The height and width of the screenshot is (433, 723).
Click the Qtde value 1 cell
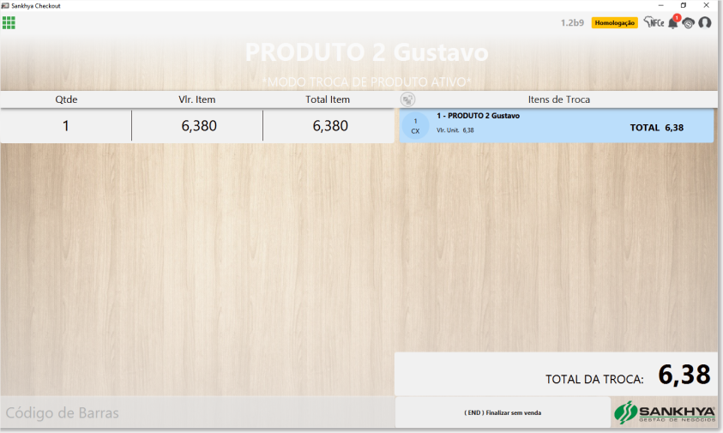point(66,126)
